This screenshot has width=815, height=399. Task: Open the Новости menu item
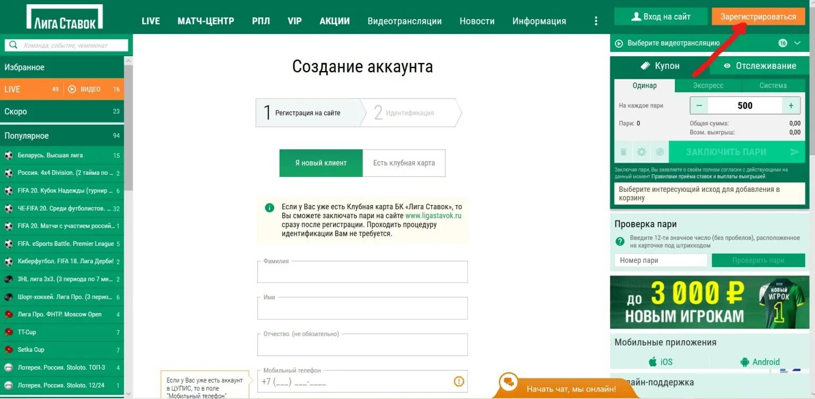pos(477,21)
